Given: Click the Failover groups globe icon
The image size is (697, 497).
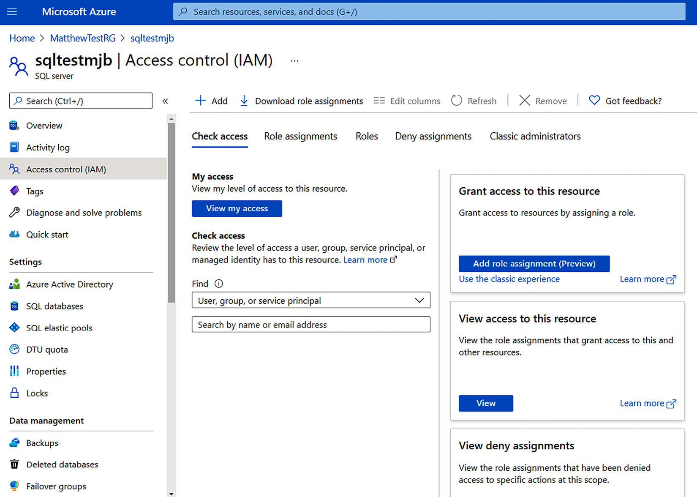Looking at the screenshot, I should coord(14,486).
